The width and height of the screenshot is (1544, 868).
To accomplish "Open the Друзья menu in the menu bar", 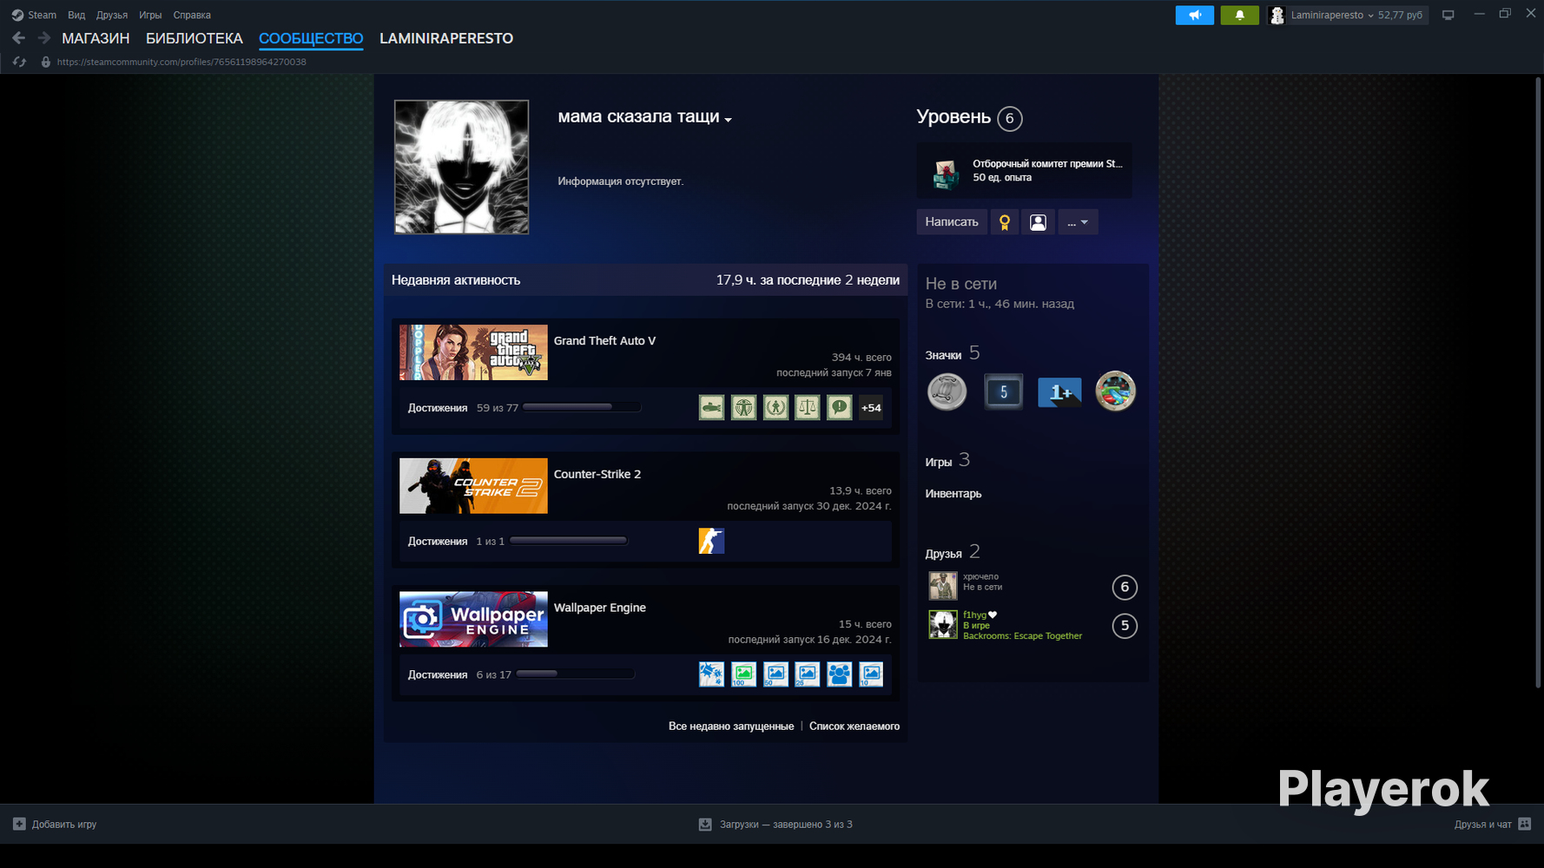I will (112, 15).
